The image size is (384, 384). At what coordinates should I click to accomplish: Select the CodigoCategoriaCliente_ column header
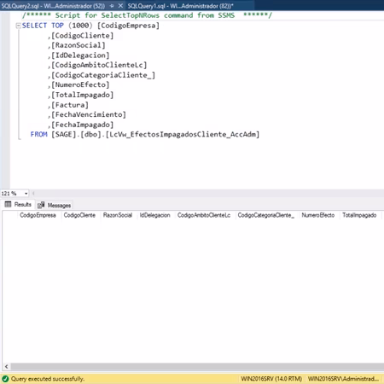266,215
